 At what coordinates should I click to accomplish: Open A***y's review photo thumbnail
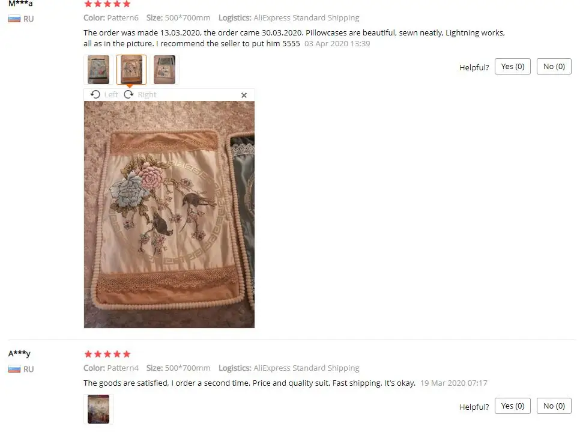(x=98, y=409)
